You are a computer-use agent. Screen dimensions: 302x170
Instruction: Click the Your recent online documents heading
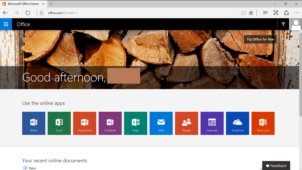(x=55, y=161)
